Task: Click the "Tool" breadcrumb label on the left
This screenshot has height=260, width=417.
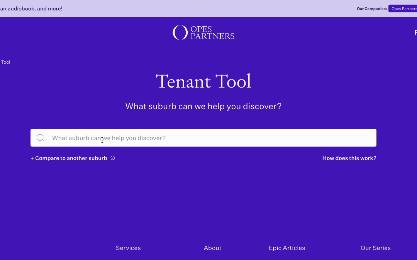Action: (5, 62)
